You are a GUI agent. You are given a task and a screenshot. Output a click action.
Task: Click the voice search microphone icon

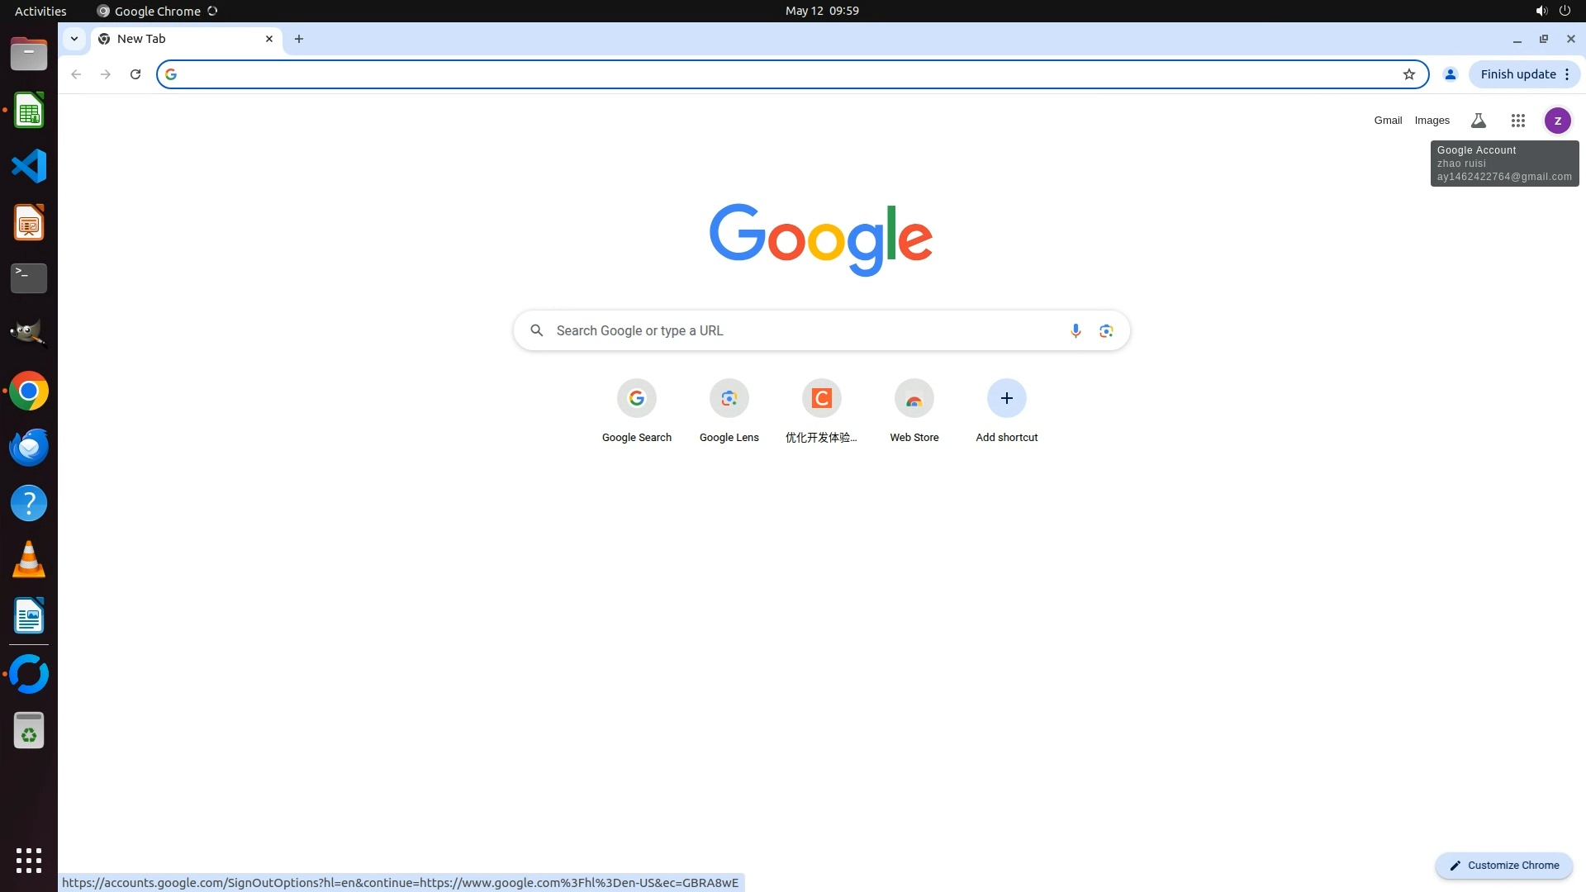coord(1075,330)
